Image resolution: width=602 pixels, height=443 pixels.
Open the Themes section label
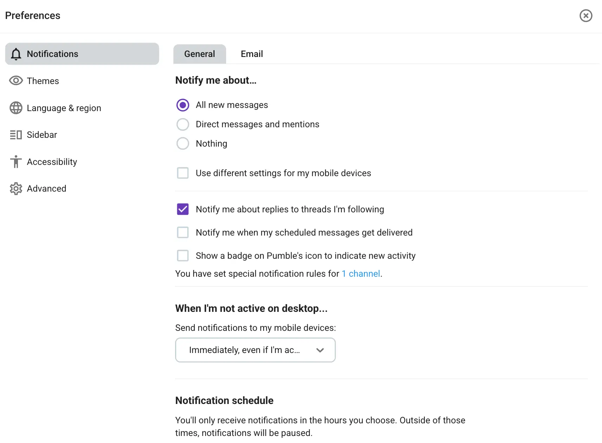[43, 81]
